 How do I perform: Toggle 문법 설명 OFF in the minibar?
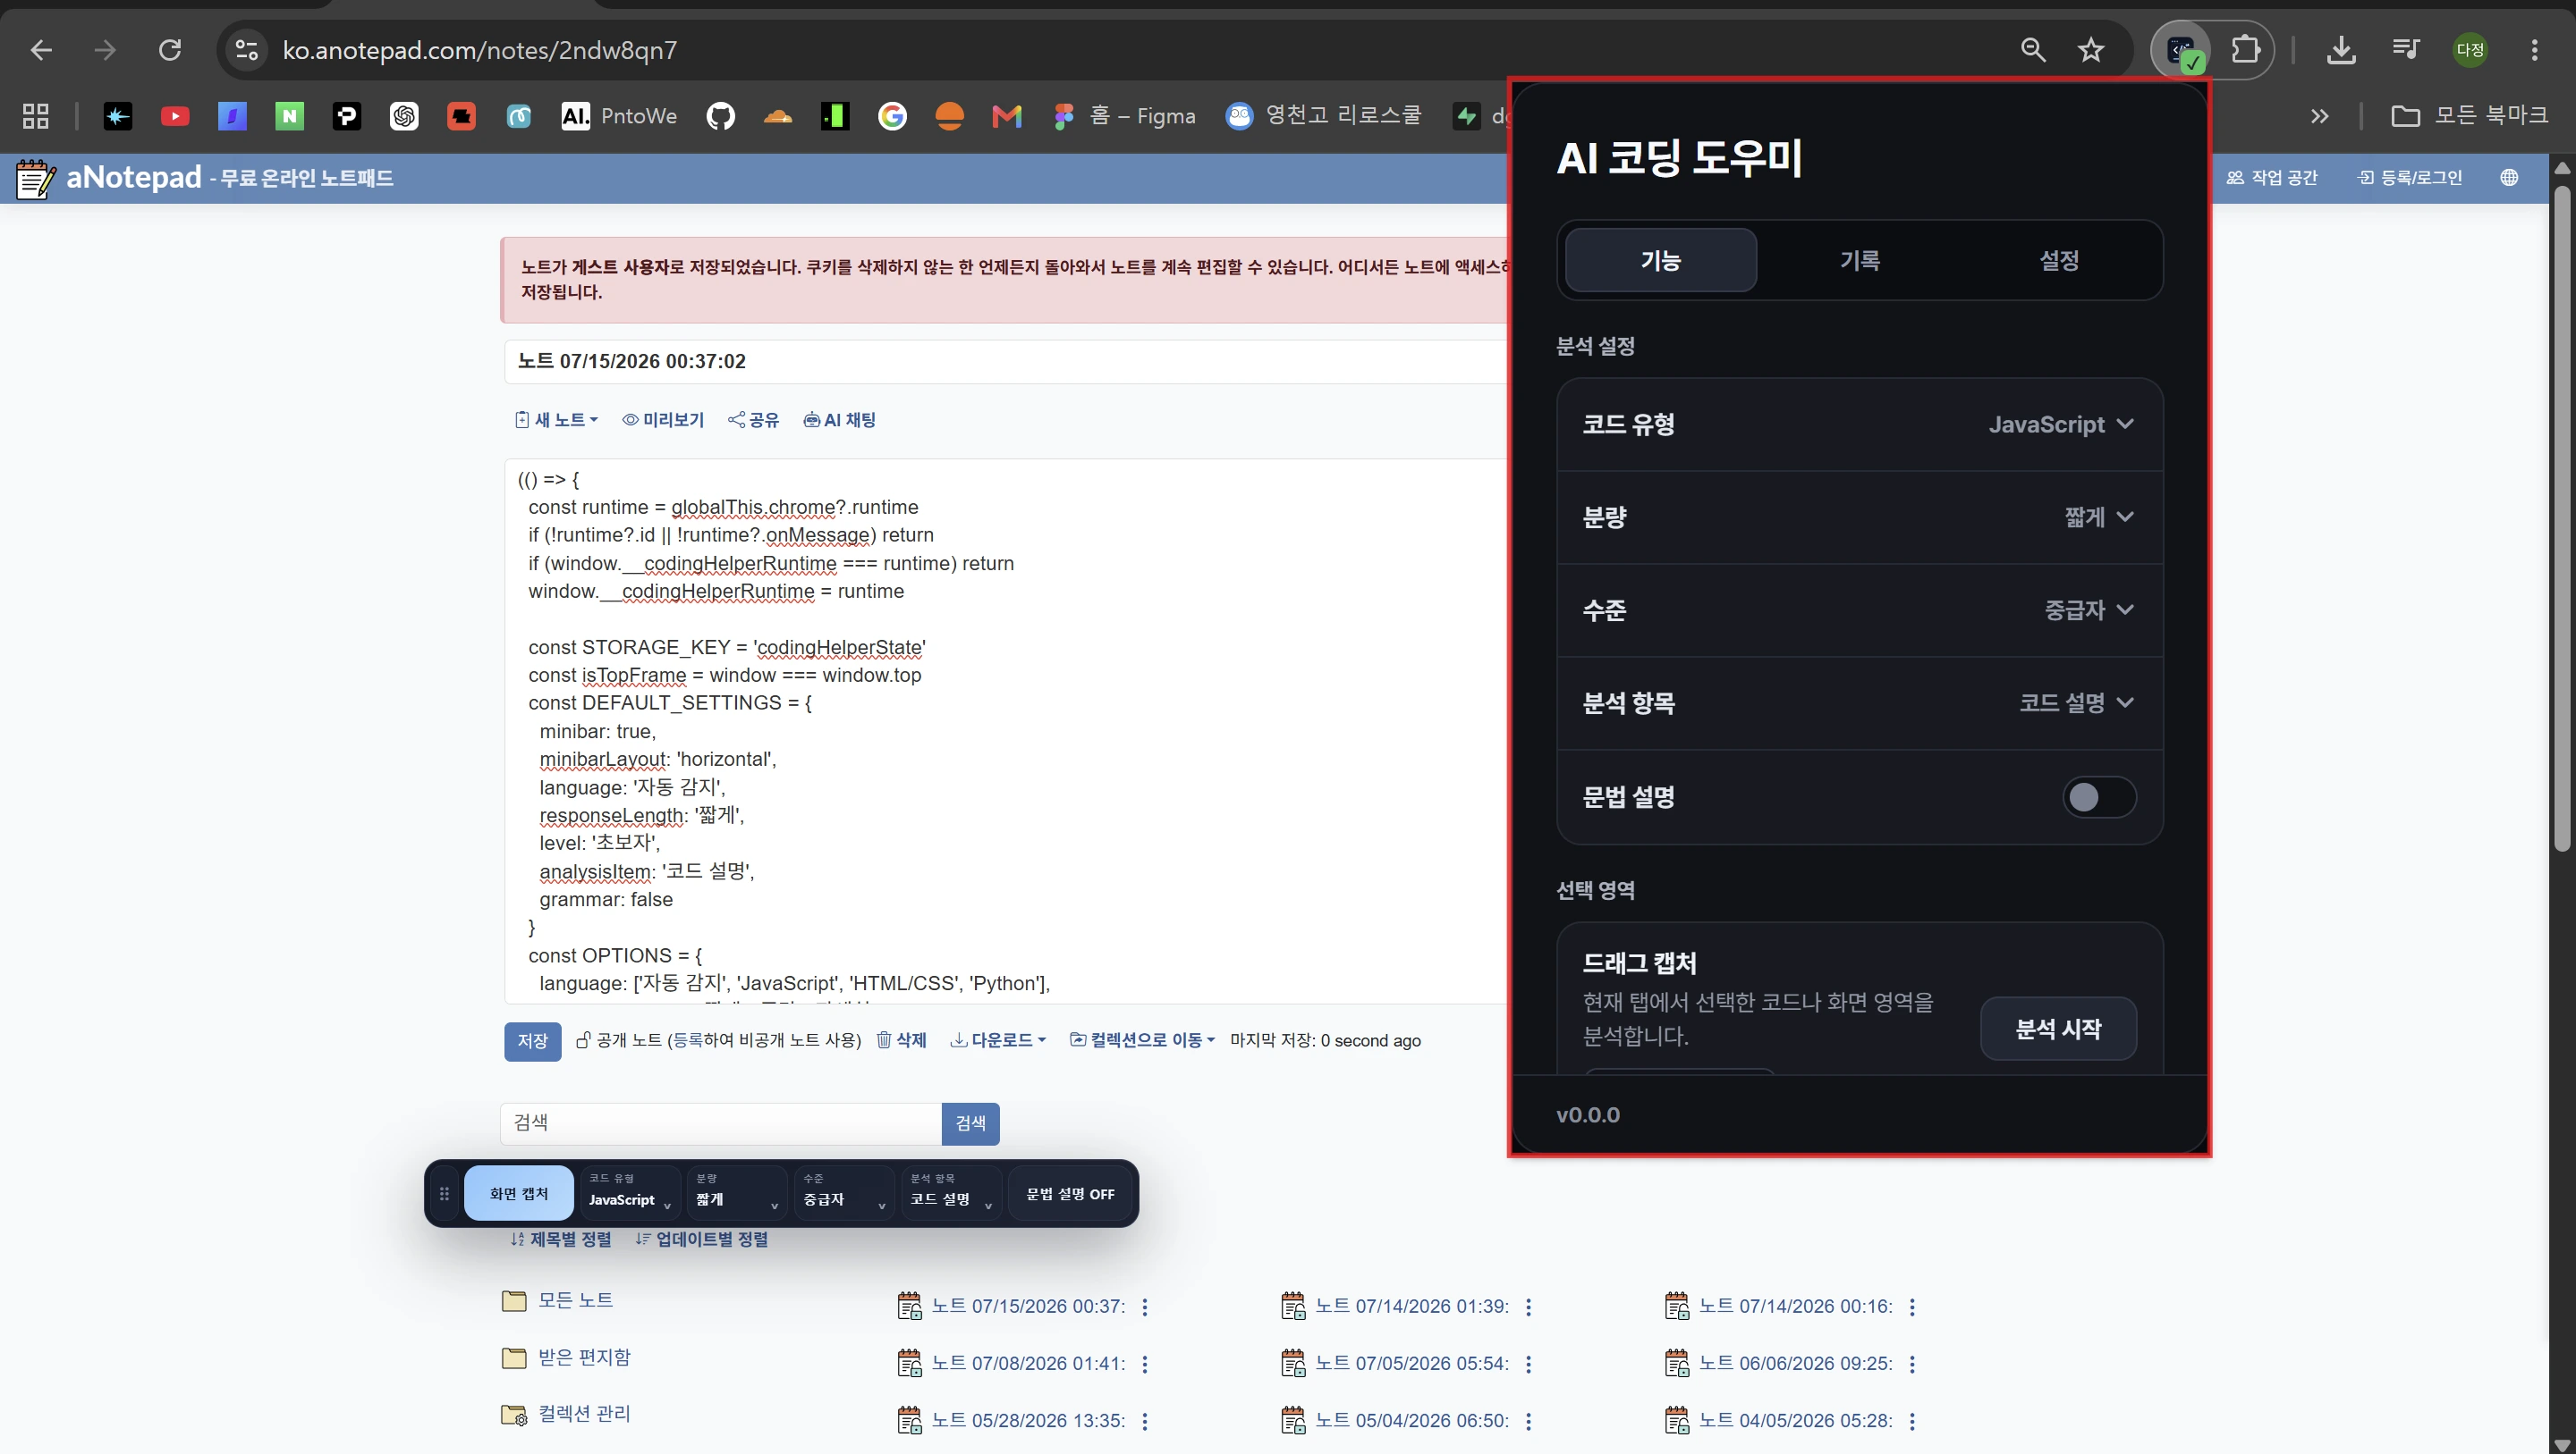1070,1193
